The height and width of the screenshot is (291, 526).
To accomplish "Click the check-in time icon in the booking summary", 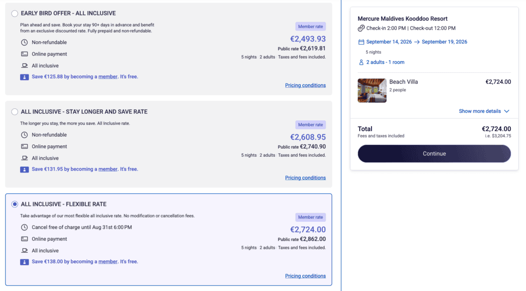I will coord(361,28).
